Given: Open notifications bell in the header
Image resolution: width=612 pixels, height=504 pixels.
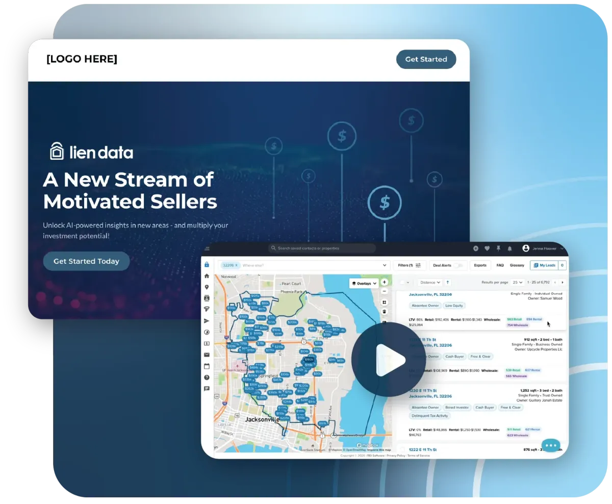Looking at the screenshot, I should 509,248.
